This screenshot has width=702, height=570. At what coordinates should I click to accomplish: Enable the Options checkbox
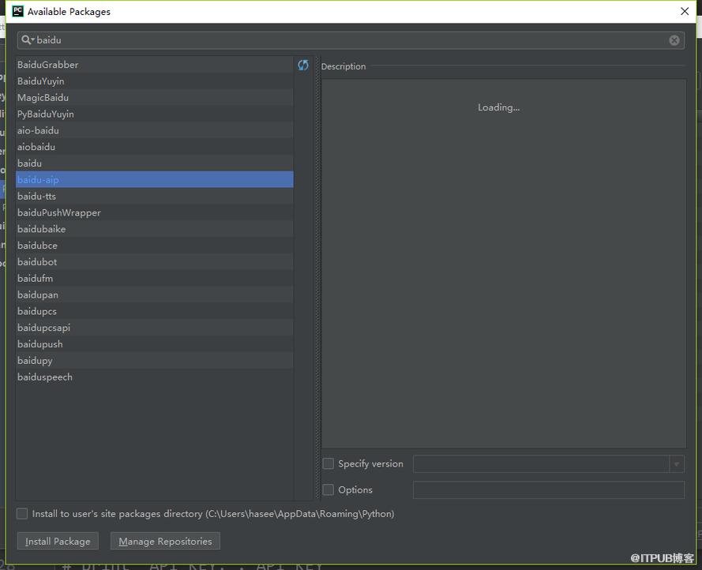(328, 489)
